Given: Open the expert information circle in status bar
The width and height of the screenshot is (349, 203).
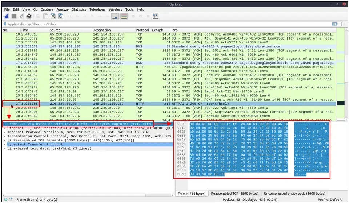Looking at the screenshot, I should pyautogui.click(x=6, y=199).
